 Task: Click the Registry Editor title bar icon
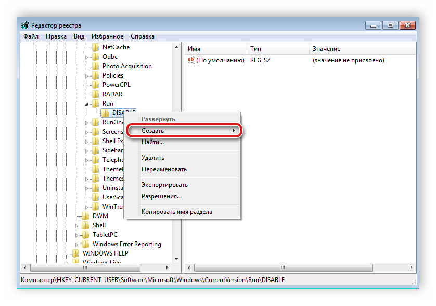[x=25, y=25]
